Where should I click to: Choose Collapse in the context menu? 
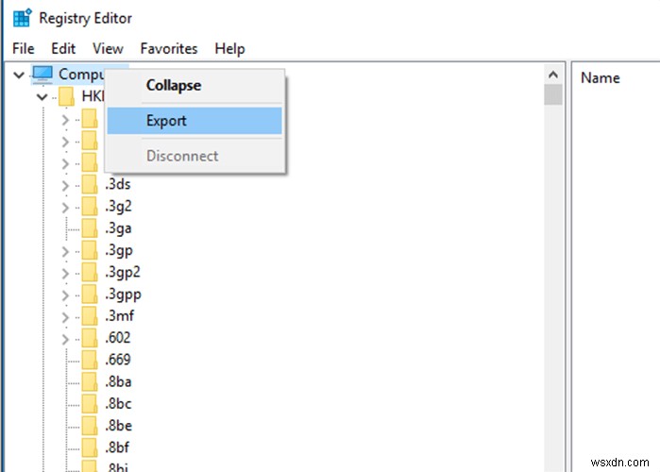195,85
